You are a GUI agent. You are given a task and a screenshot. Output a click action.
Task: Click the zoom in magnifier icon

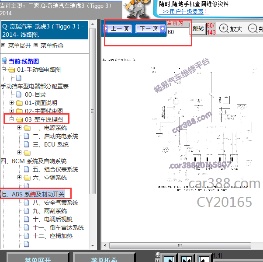[x=224, y=28]
